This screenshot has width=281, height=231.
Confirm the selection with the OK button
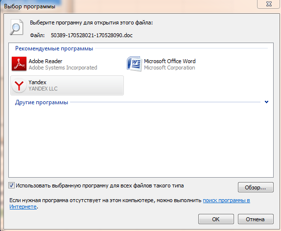point(216,219)
